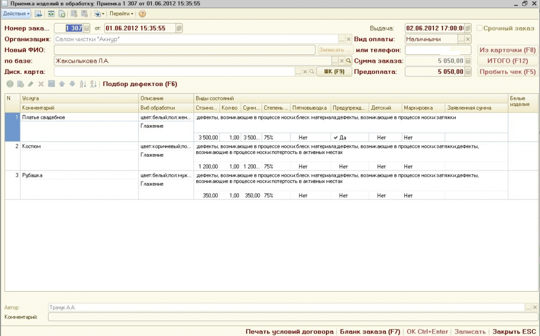
Task: Open calculator for the order number field
Action: [x=87, y=28]
